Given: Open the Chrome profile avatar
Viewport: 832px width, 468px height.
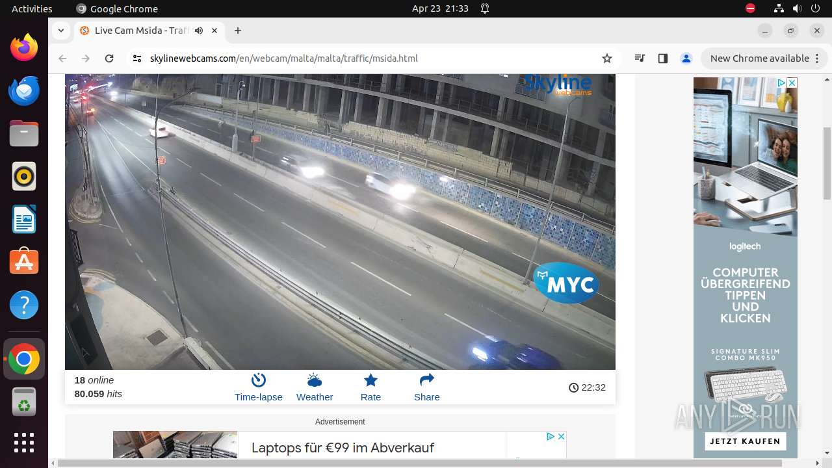Looking at the screenshot, I should pos(686,58).
